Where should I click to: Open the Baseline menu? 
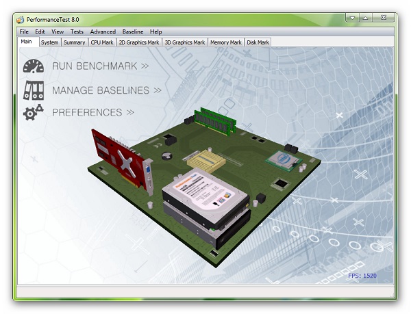pos(133,31)
